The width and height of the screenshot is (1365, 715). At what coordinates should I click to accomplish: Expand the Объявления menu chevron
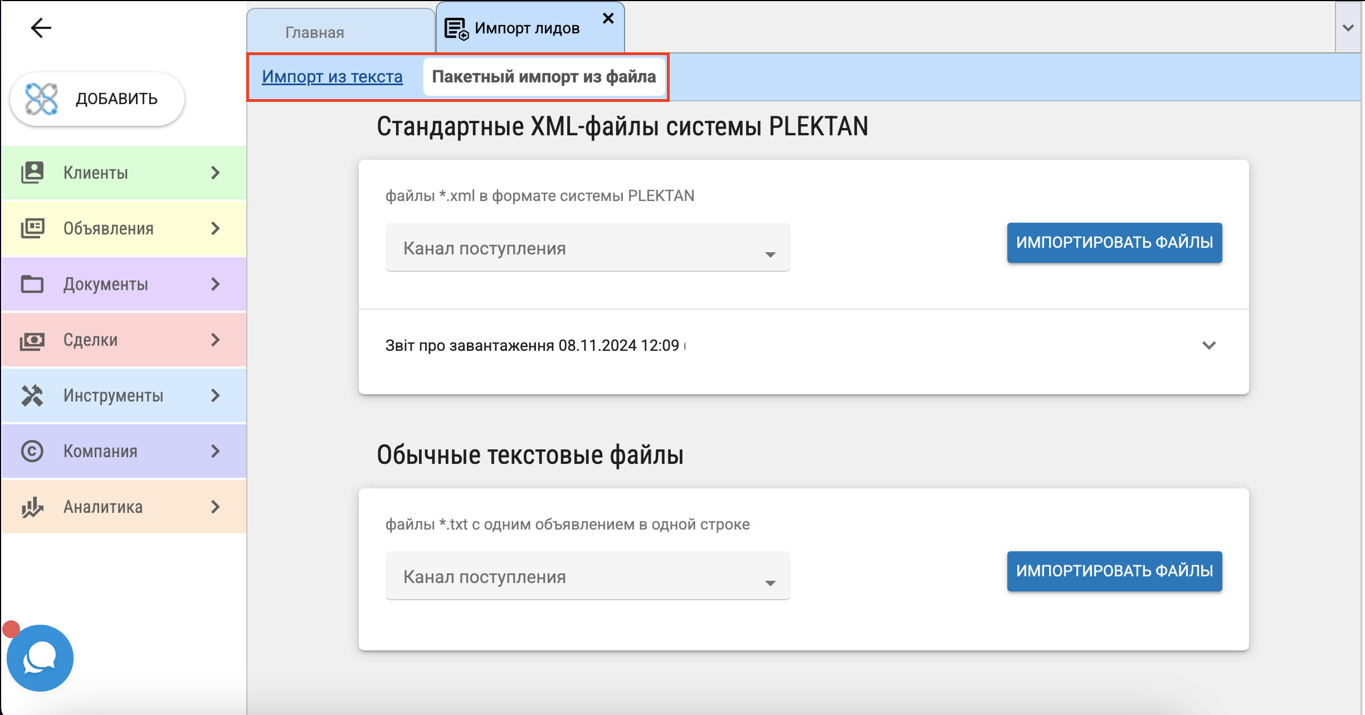[x=216, y=228]
